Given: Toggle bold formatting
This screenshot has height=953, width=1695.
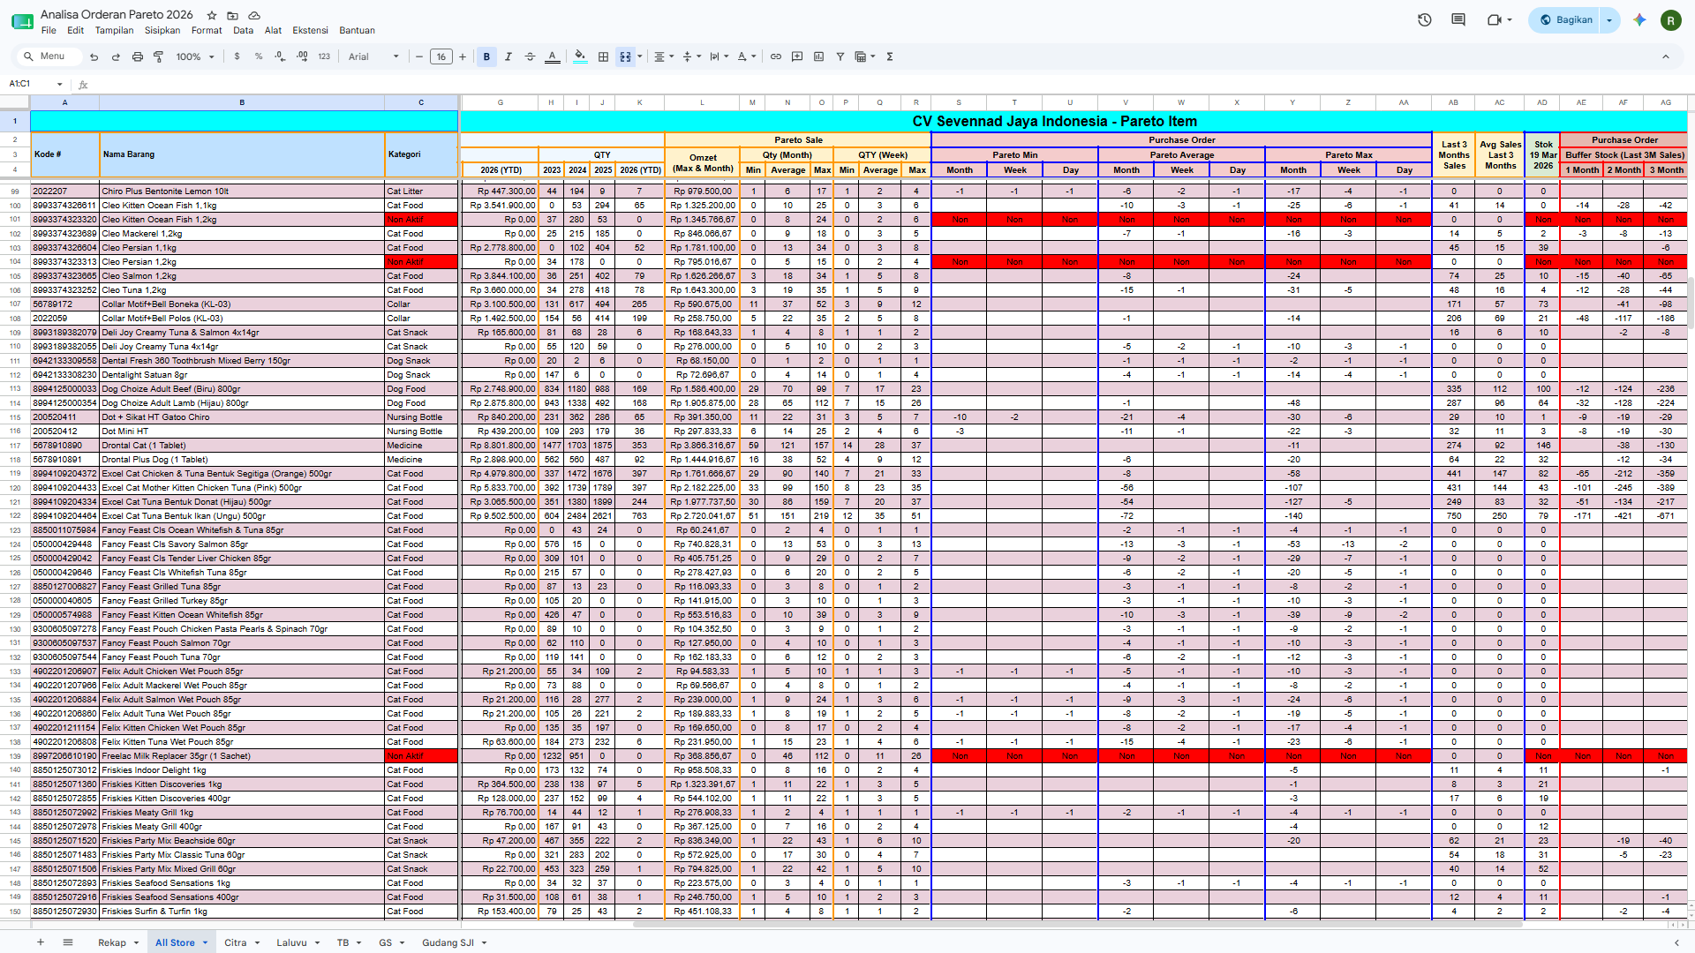Looking at the screenshot, I should click(486, 56).
